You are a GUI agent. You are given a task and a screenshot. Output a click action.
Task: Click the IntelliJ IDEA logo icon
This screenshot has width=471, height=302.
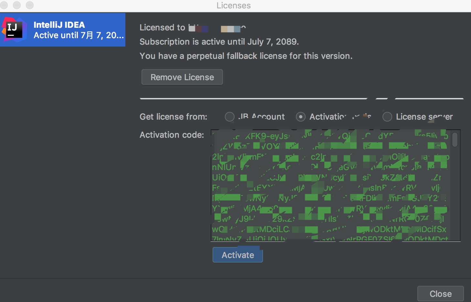point(14,30)
